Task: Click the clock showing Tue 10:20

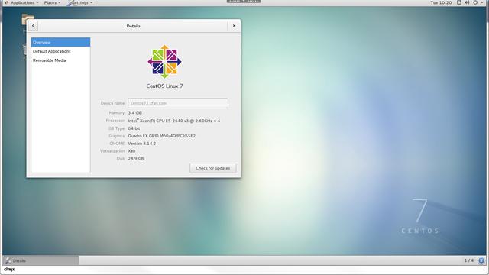Action: (x=441, y=2)
